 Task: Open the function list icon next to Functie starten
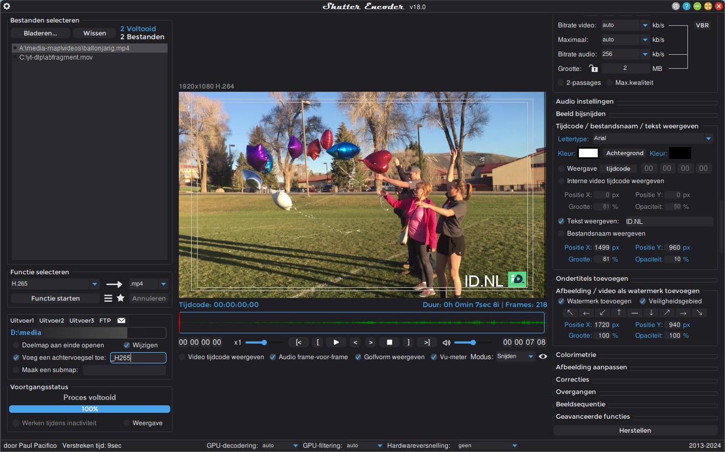[x=107, y=298]
